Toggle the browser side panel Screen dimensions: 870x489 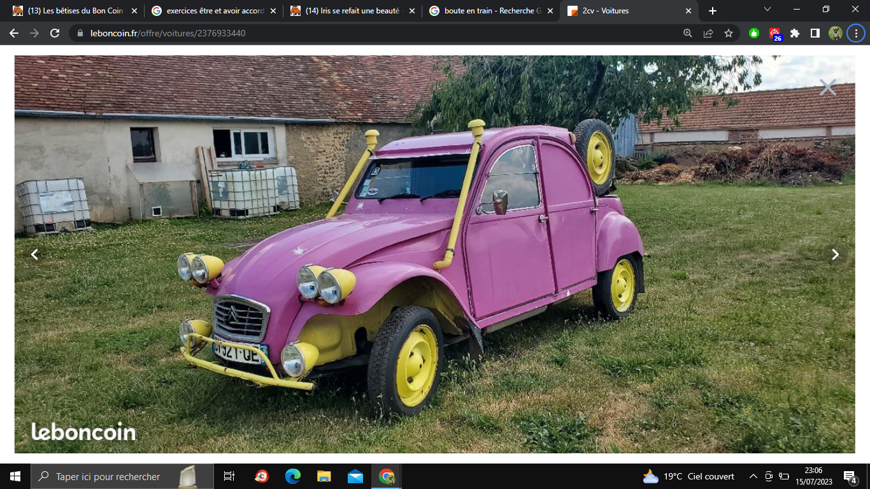[815, 33]
